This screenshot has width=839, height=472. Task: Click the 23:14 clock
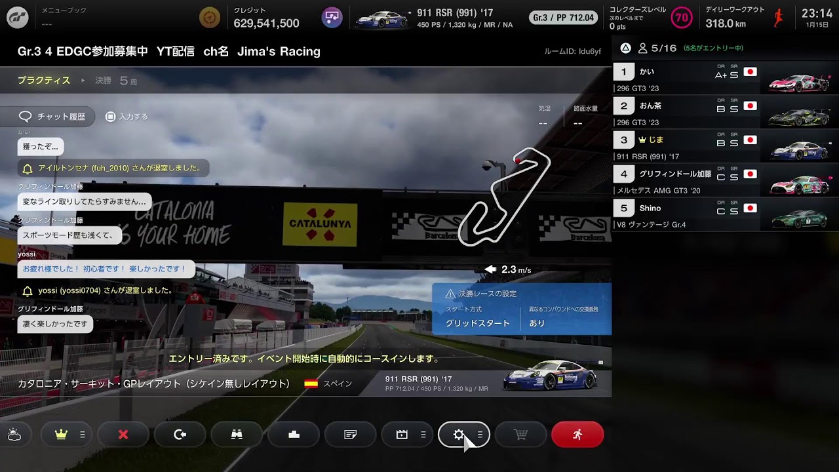(x=817, y=13)
